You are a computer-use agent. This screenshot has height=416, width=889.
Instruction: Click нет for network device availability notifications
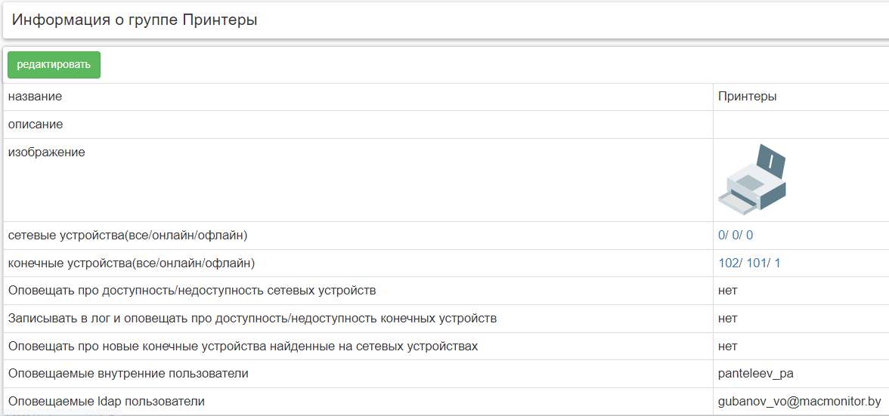pyautogui.click(x=727, y=291)
